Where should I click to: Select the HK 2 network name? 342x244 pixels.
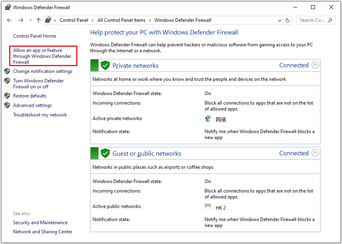pos(220,208)
